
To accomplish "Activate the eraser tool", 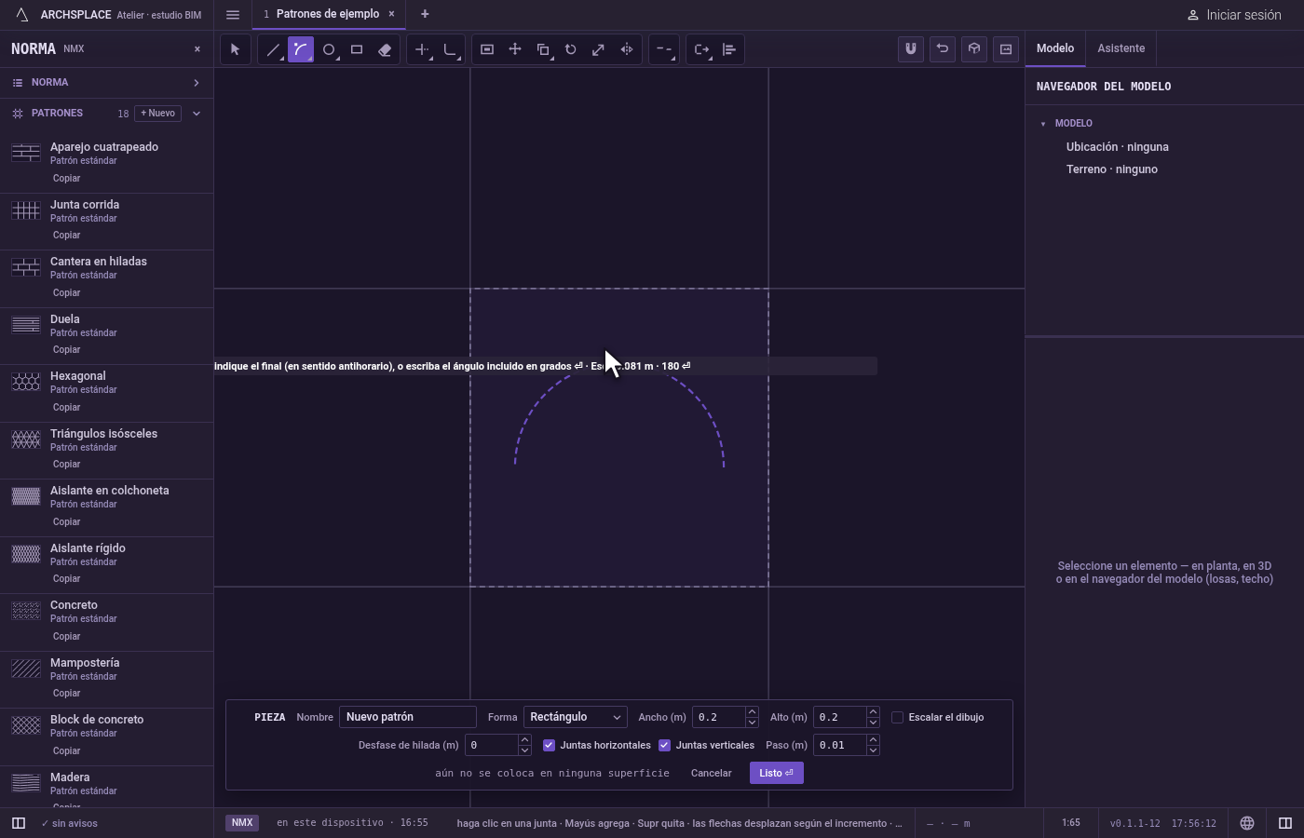I will [x=385, y=49].
